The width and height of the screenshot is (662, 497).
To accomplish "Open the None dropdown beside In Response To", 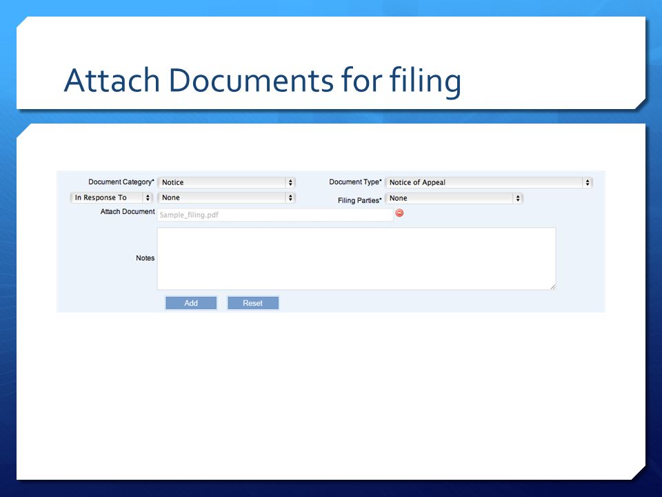I will [226, 198].
